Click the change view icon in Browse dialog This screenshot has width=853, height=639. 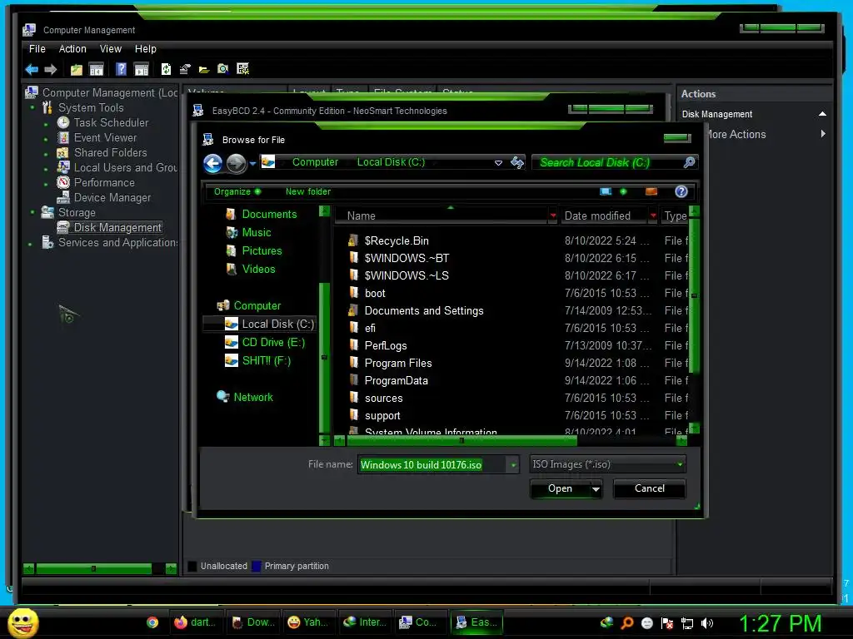click(x=606, y=191)
